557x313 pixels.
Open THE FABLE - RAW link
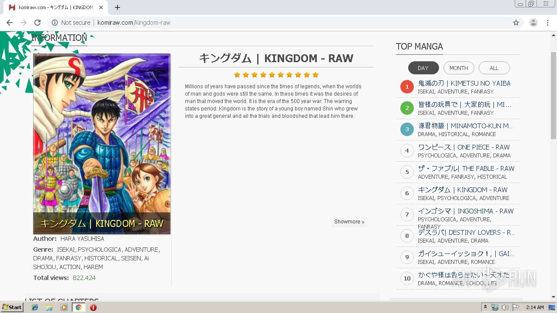(x=466, y=168)
